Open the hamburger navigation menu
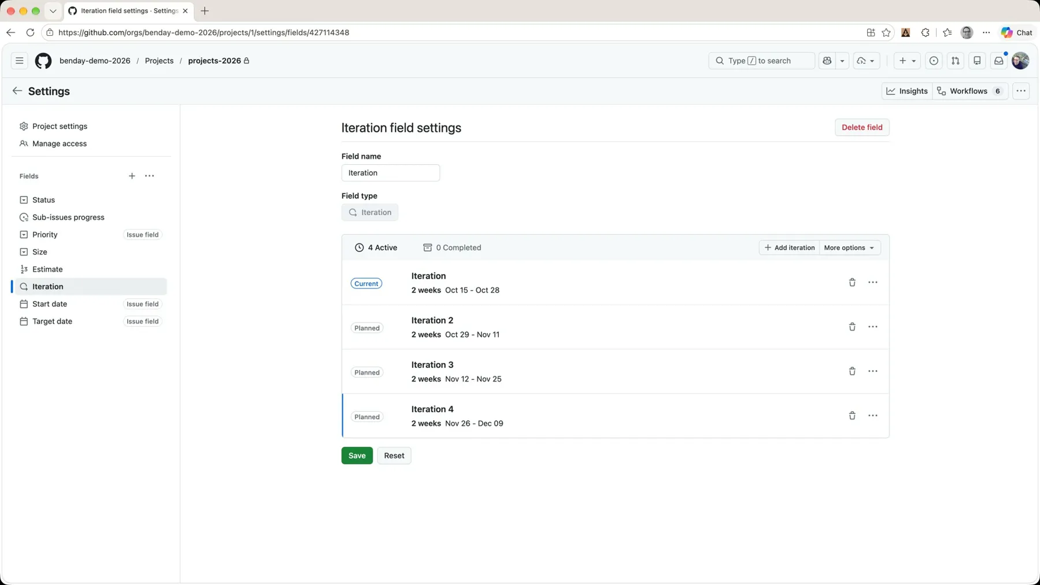The width and height of the screenshot is (1040, 585). (20, 61)
